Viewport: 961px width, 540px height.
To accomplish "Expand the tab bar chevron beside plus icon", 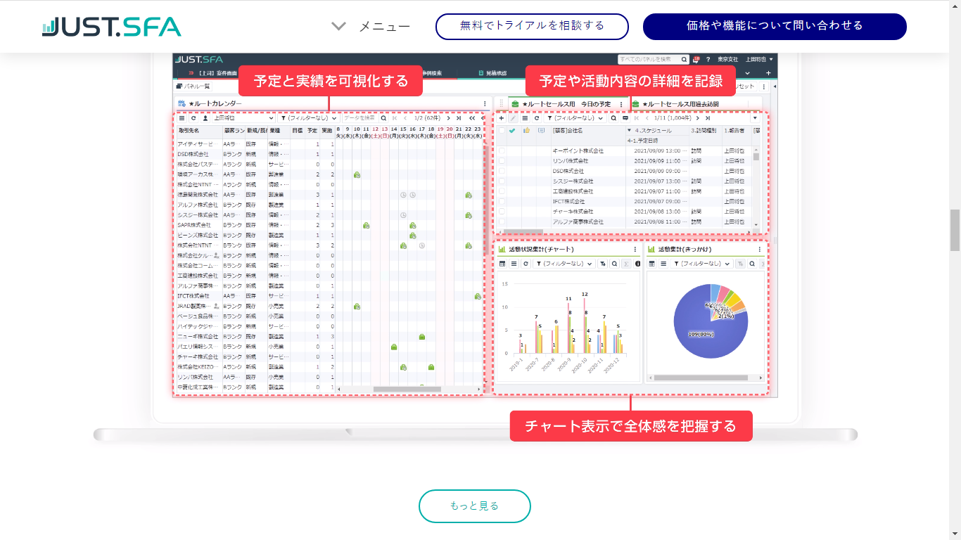I will point(747,73).
